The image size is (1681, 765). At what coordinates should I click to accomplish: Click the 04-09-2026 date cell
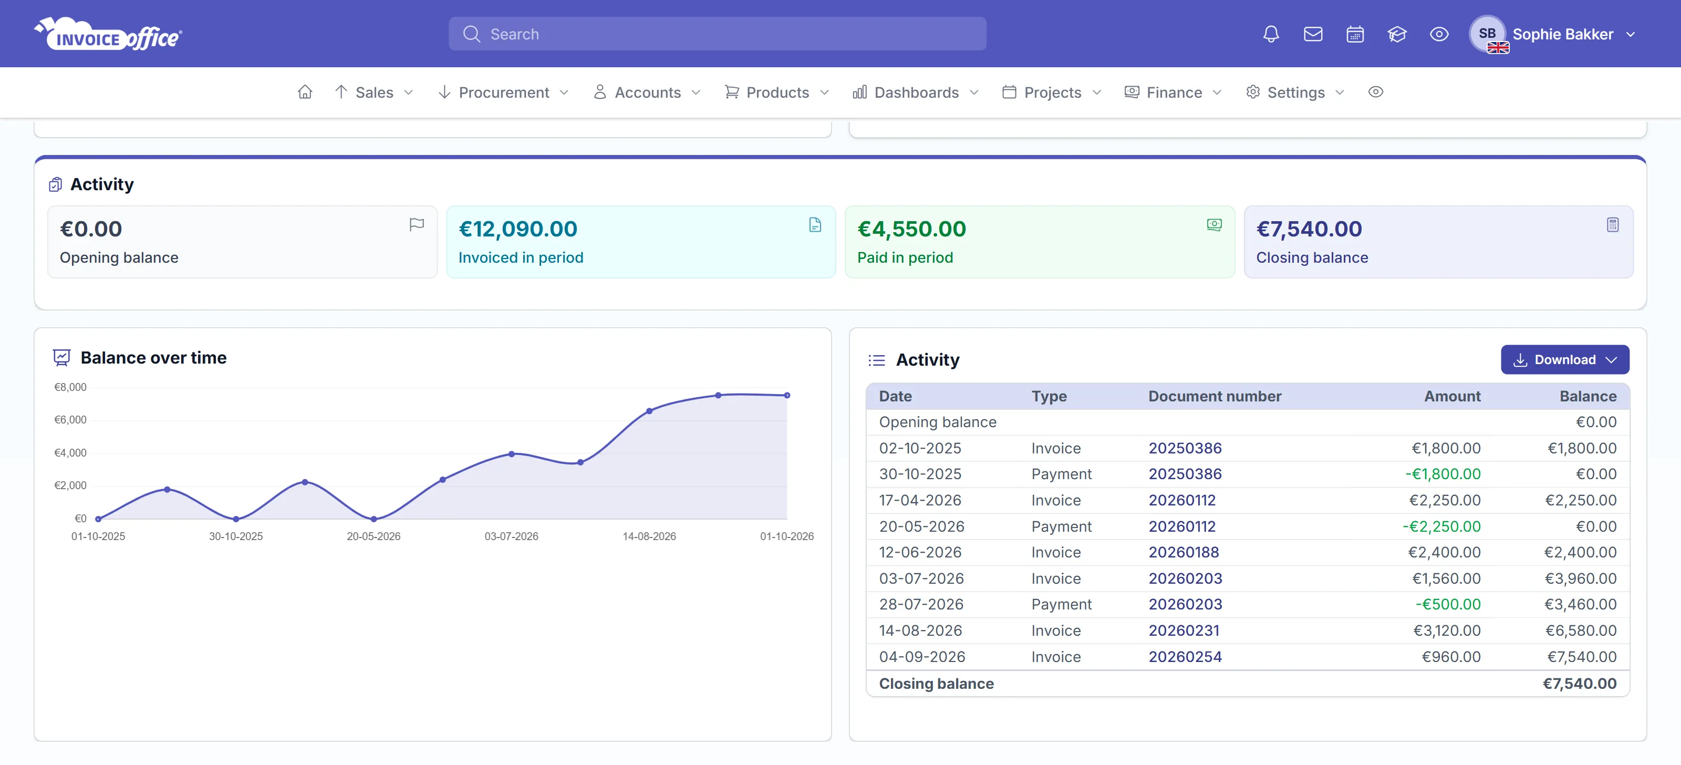pyautogui.click(x=921, y=657)
